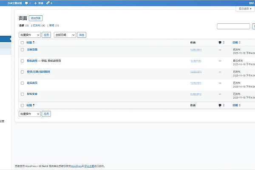Click bottom 应用 button beside bulk actions

46,114
